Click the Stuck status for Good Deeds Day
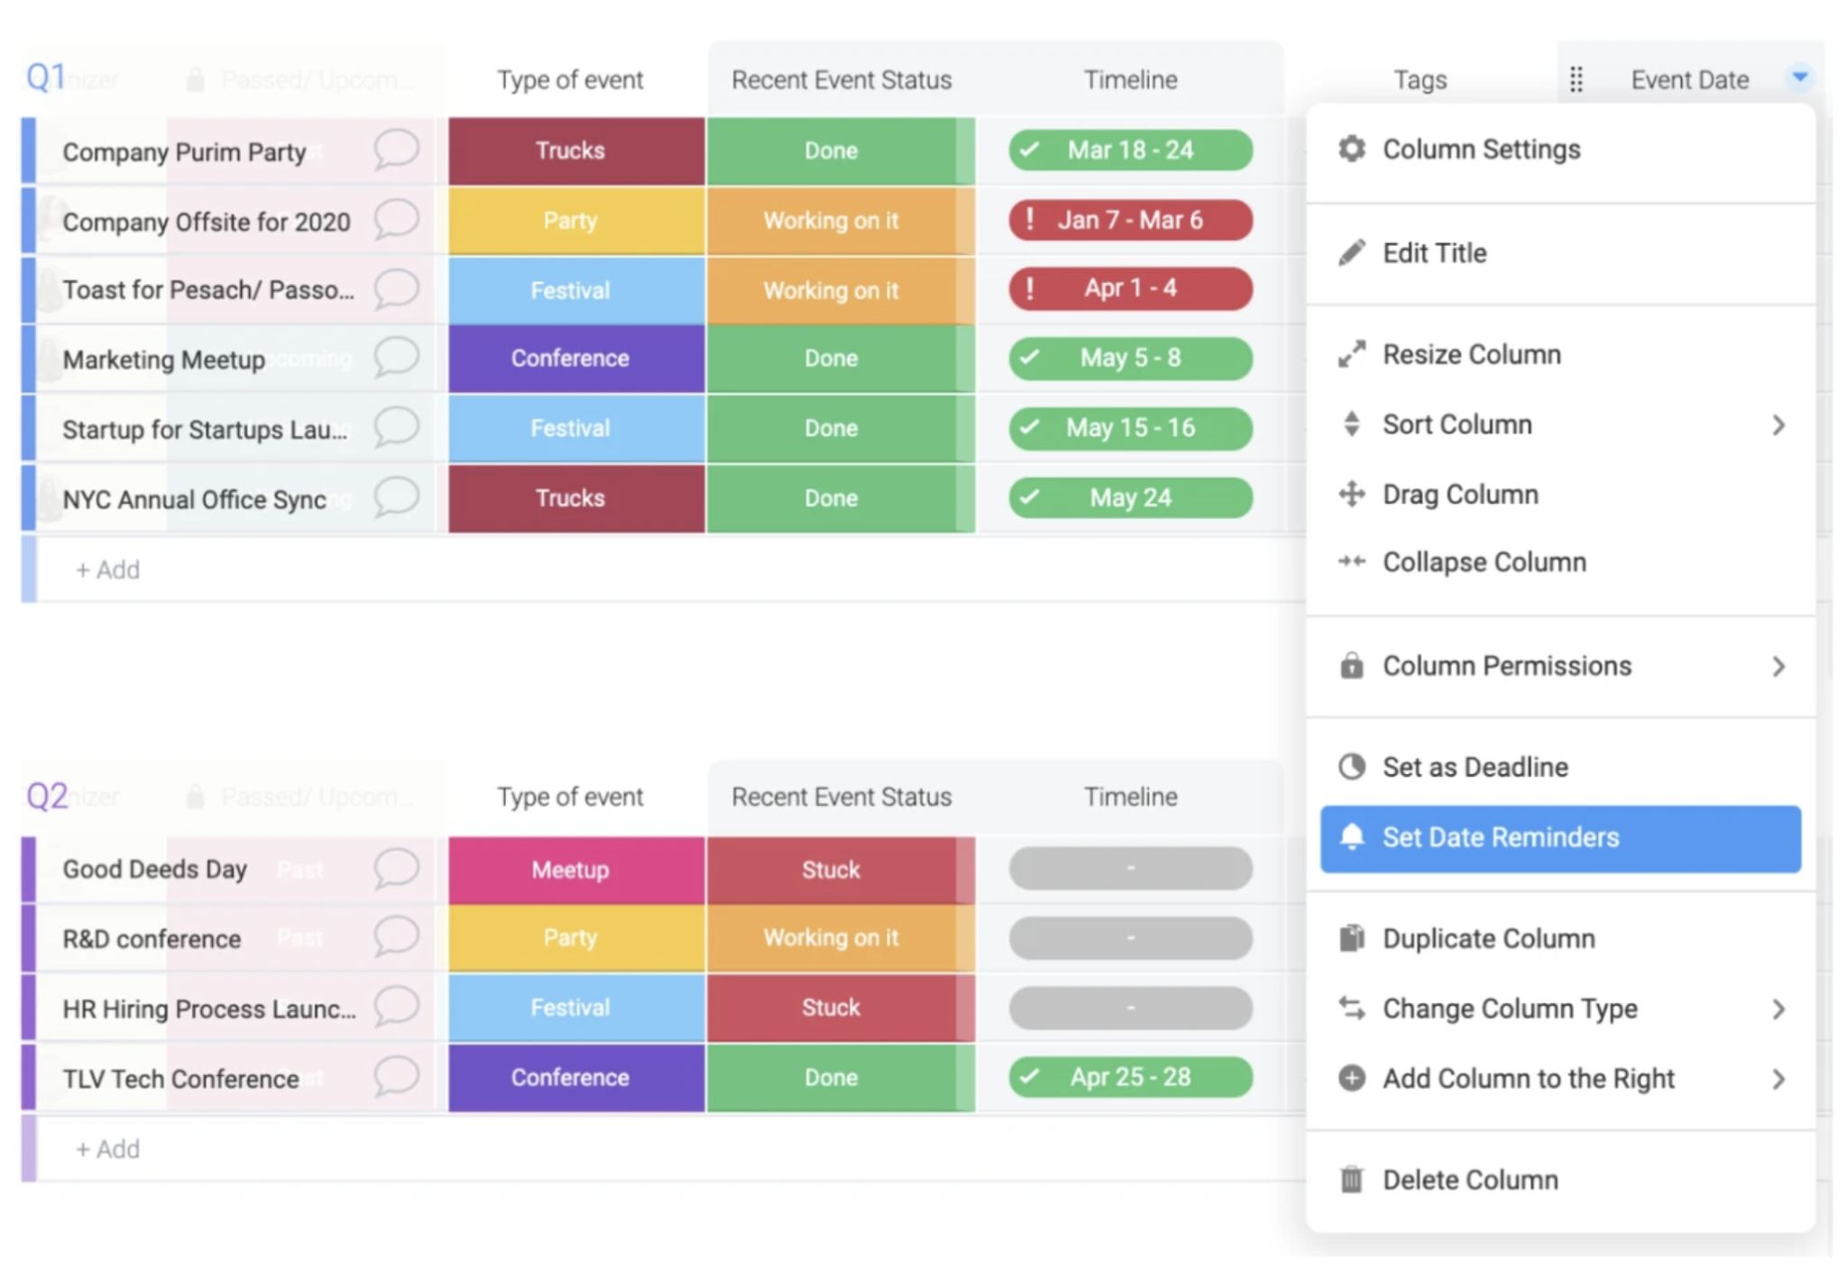 (831, 870)
